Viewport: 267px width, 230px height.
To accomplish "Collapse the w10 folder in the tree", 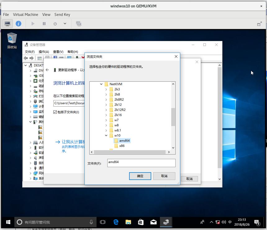I will (x=106, y=136).
